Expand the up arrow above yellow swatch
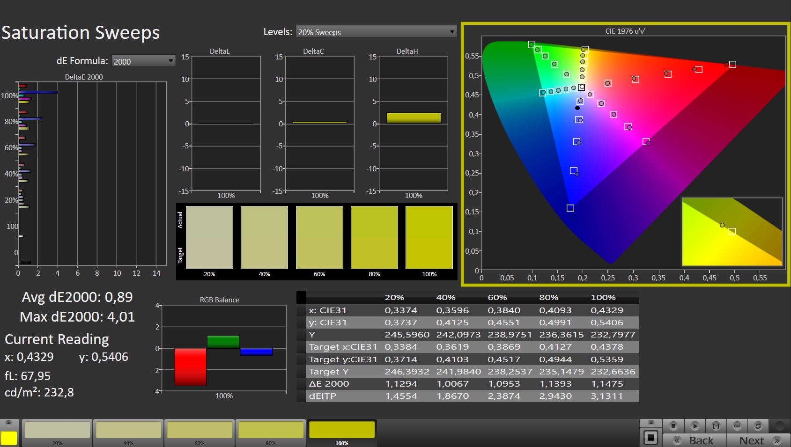This screenshot has height=447, width=791. pos(8,423)
